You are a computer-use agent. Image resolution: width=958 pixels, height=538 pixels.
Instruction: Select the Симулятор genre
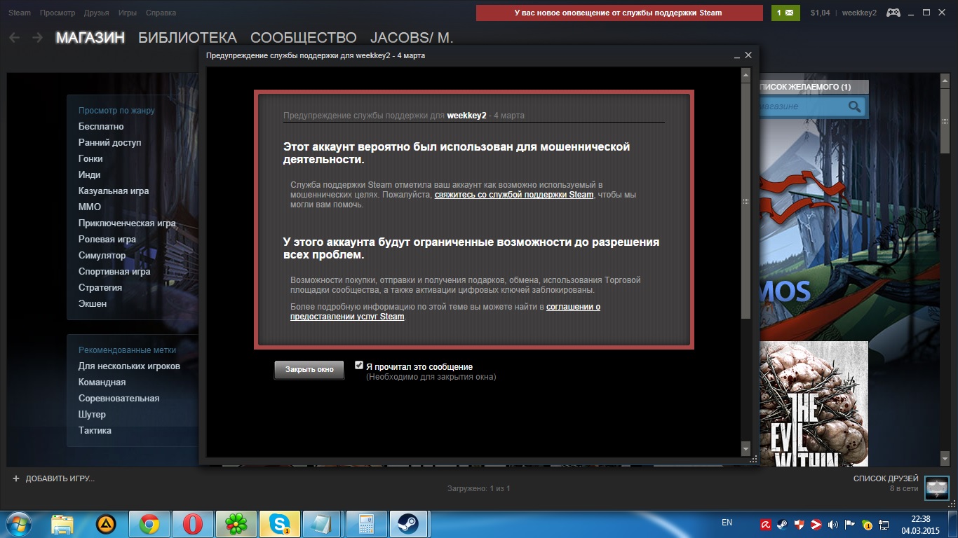[102, 256]
